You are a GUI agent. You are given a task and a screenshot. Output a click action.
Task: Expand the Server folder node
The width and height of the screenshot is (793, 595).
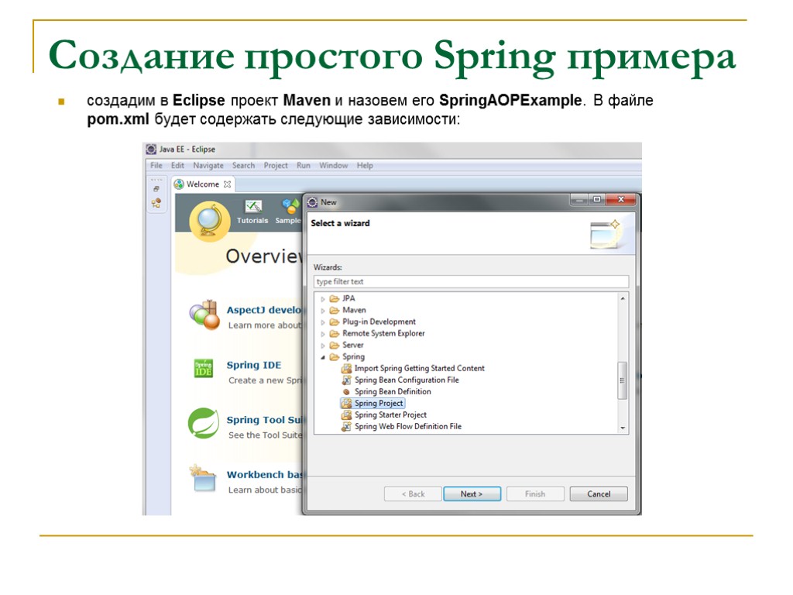[323, 346]
